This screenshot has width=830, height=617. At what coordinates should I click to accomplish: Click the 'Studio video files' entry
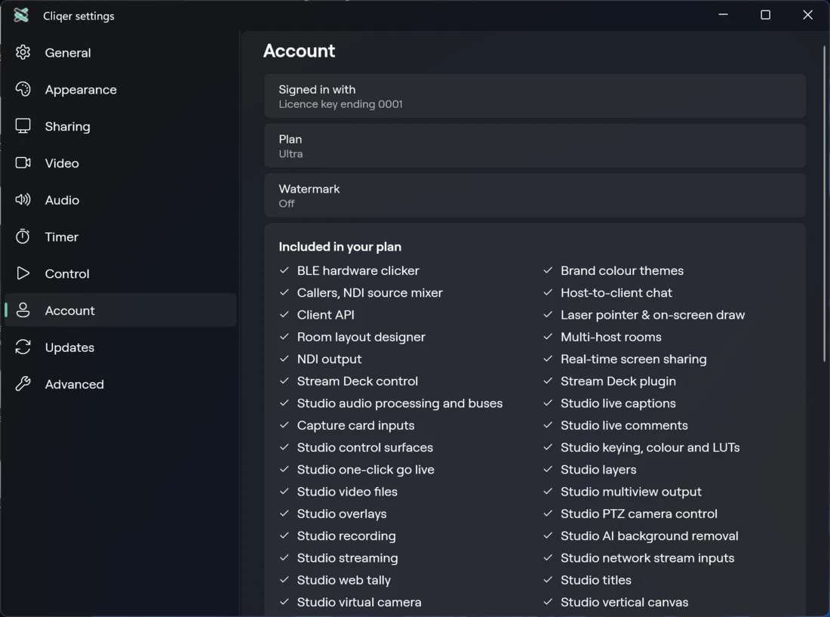347,492
